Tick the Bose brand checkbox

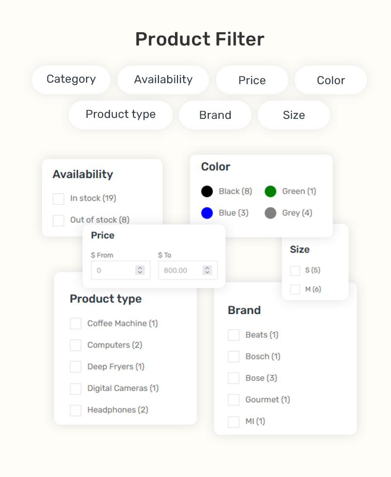234,378
